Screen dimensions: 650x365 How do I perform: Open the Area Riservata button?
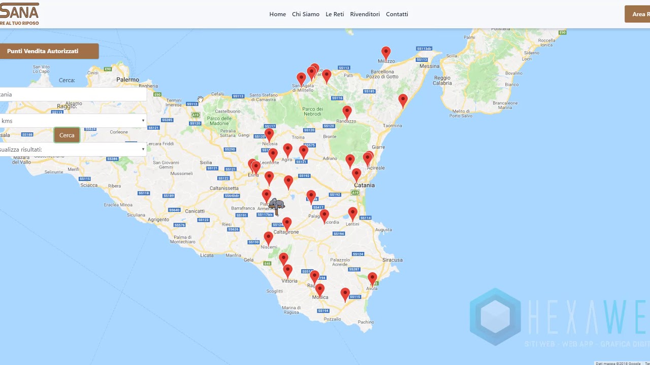(x=638, y=14)
